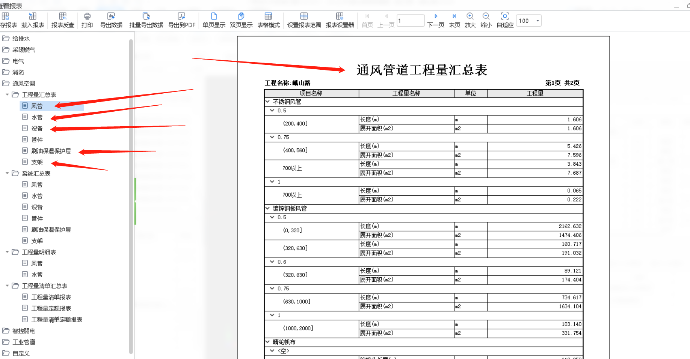Click the 工程量 column header

click(535, 93)
